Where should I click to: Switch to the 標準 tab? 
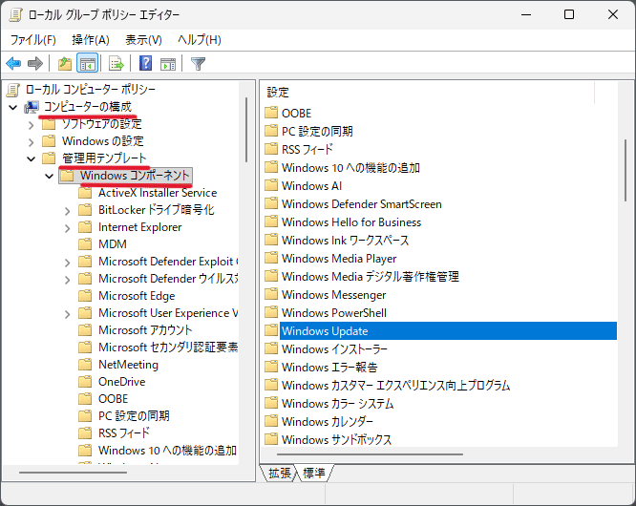point(314,473)
